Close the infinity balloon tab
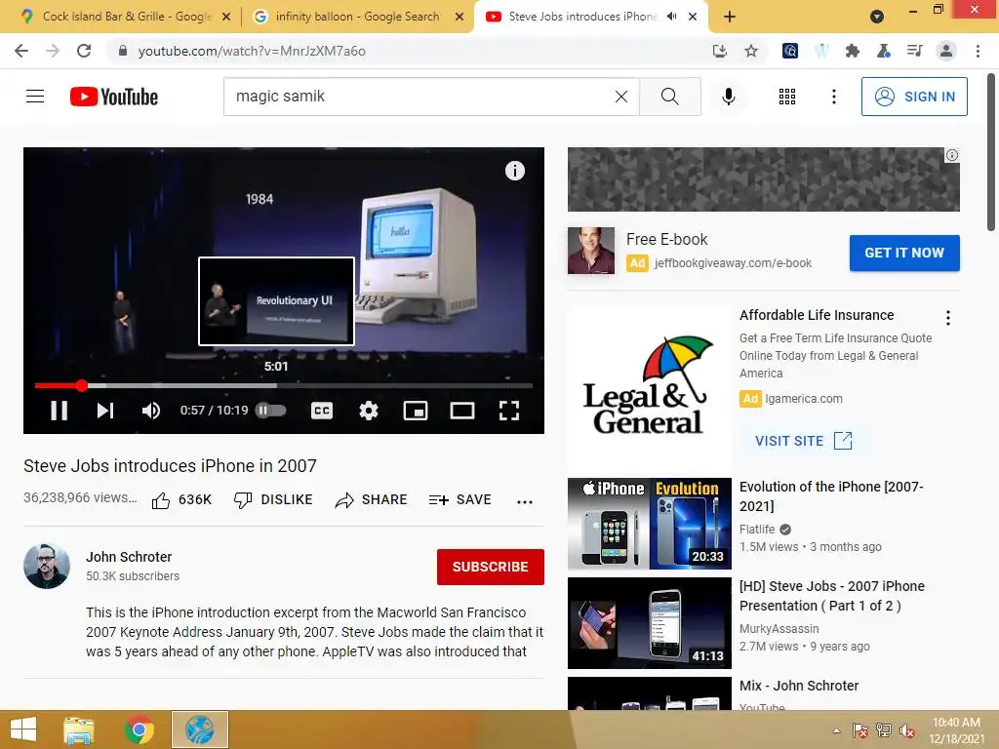This screenshot has height=749, width=999. point(460,17)
